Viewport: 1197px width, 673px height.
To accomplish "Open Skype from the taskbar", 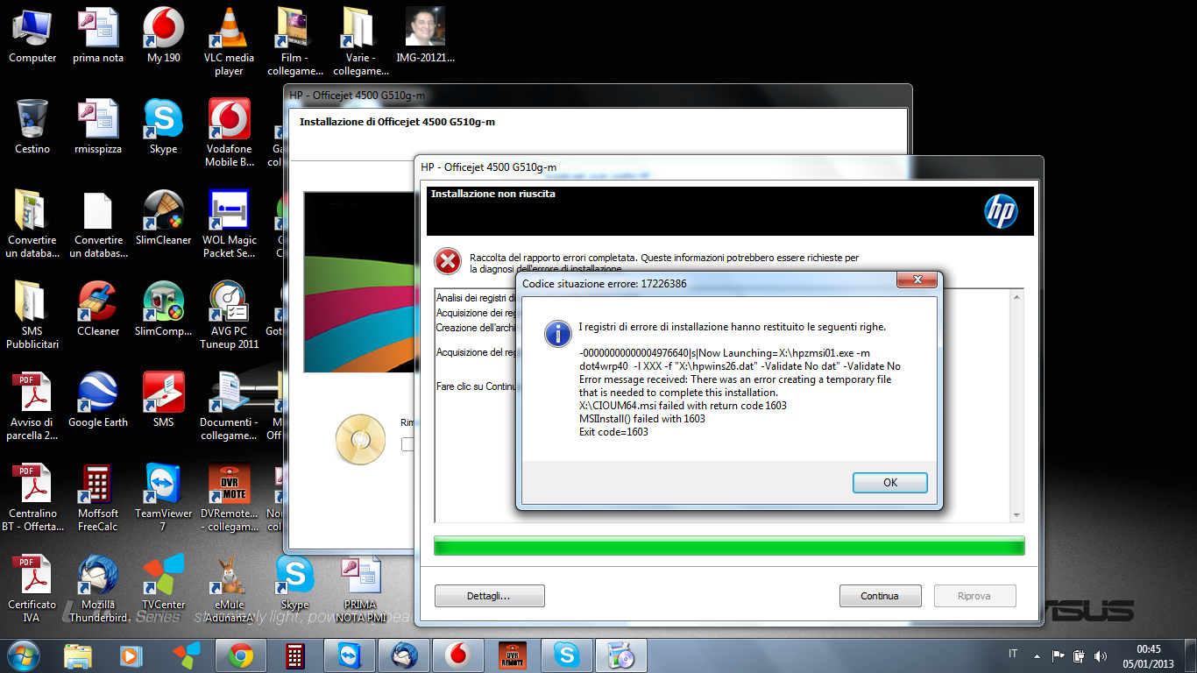I will click(567, 655).
